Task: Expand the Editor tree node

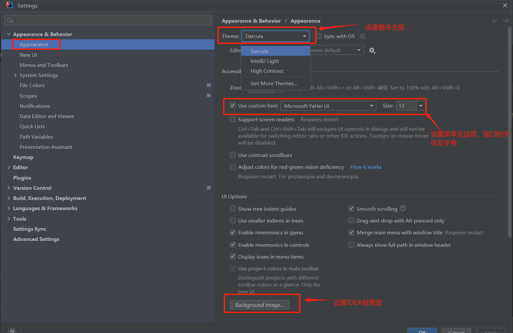Action: pyautogui.click(x=9, y=167)
